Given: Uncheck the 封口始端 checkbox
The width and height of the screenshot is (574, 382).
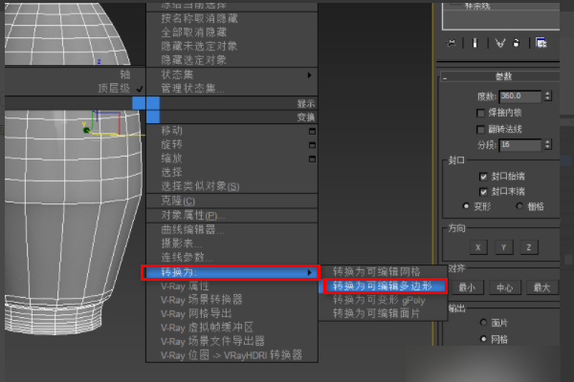Looking at the screenshot, I should point(483,177).
